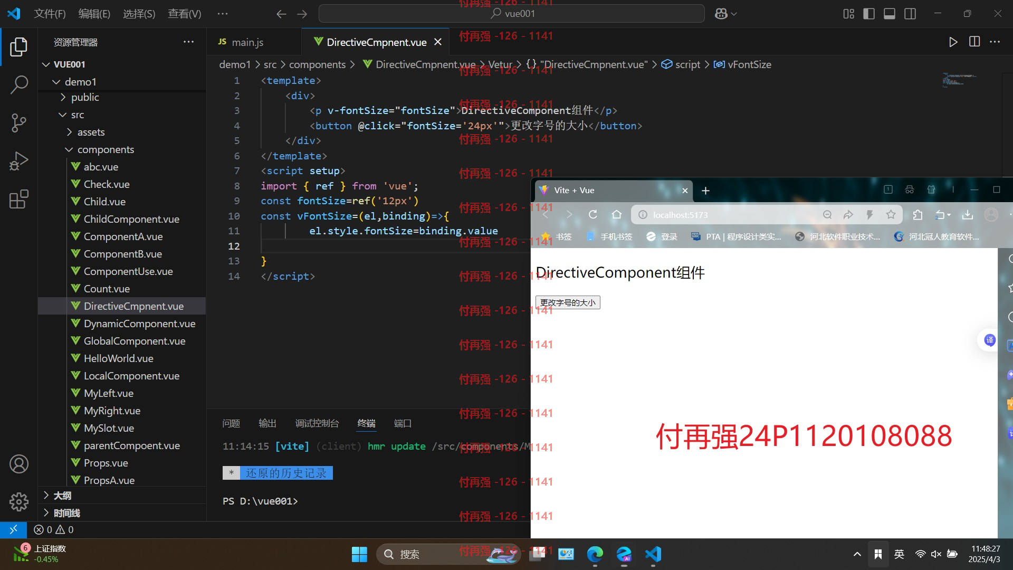Image resolution: width=1013 pixels, height=570 pixels.
Task: Click remote window indicator in status bar
Action: coord(13,529)
